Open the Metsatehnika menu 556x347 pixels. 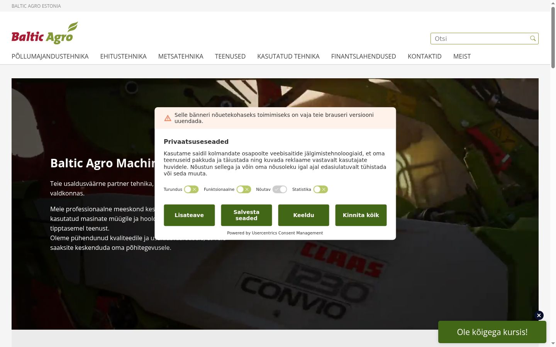[181, 56]
